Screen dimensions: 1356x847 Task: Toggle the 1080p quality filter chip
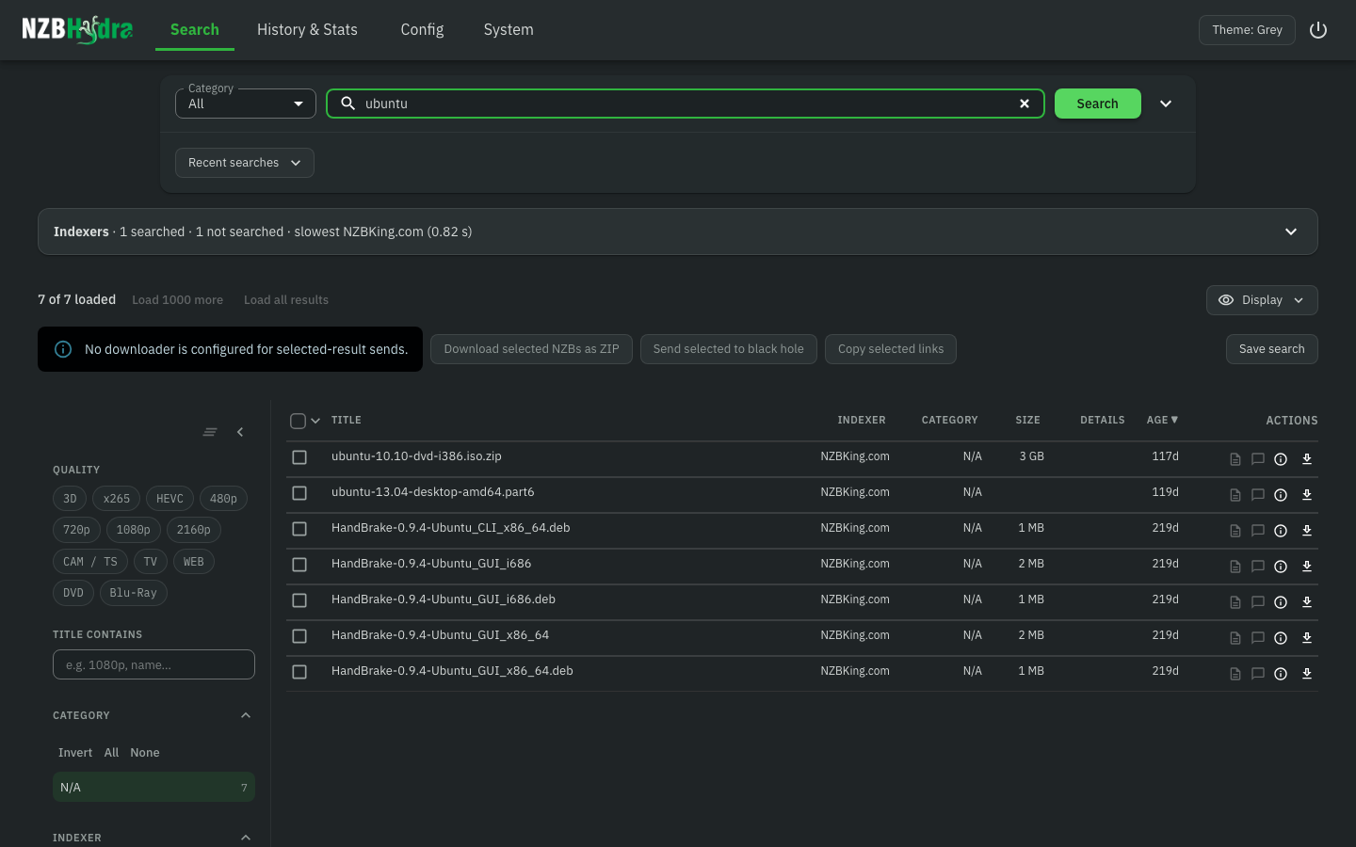tap(134, 530)
